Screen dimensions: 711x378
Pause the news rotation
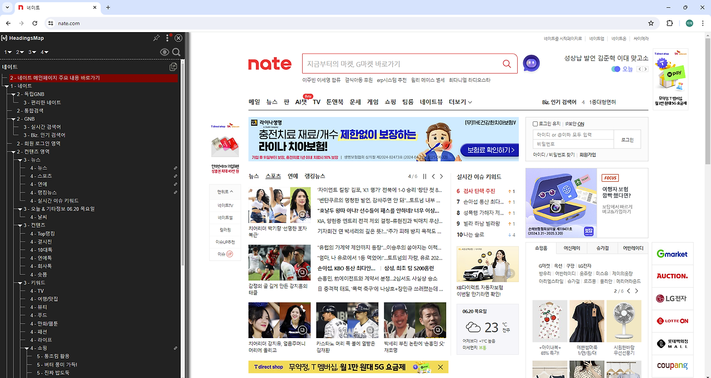425,177
